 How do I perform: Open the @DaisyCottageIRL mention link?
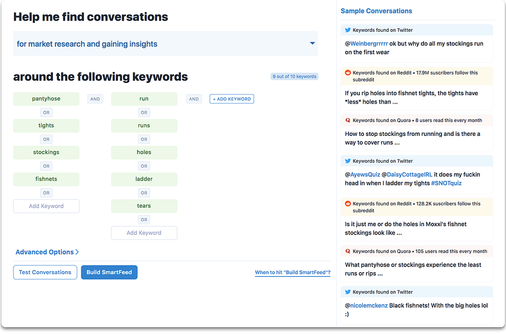pyautogui.click(x=407, y=175)
